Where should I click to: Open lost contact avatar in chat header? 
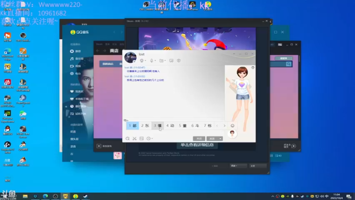click(x=130, y=57)
